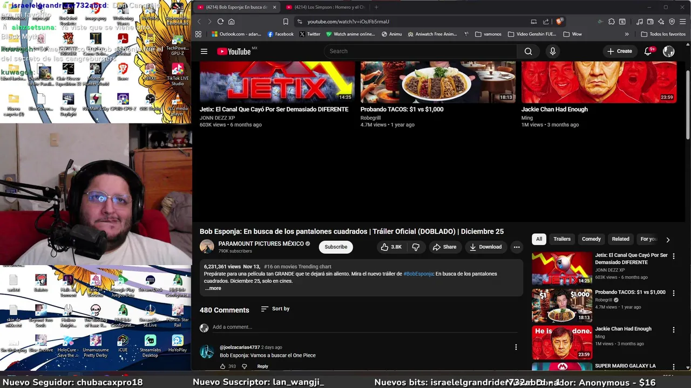Show more bookmarks with chevron
The width and height of the screenshot is (691, 388).
[627, 34]
